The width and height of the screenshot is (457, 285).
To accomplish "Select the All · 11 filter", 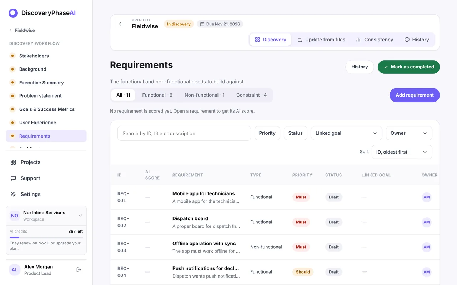I will (x=123, y=95).
